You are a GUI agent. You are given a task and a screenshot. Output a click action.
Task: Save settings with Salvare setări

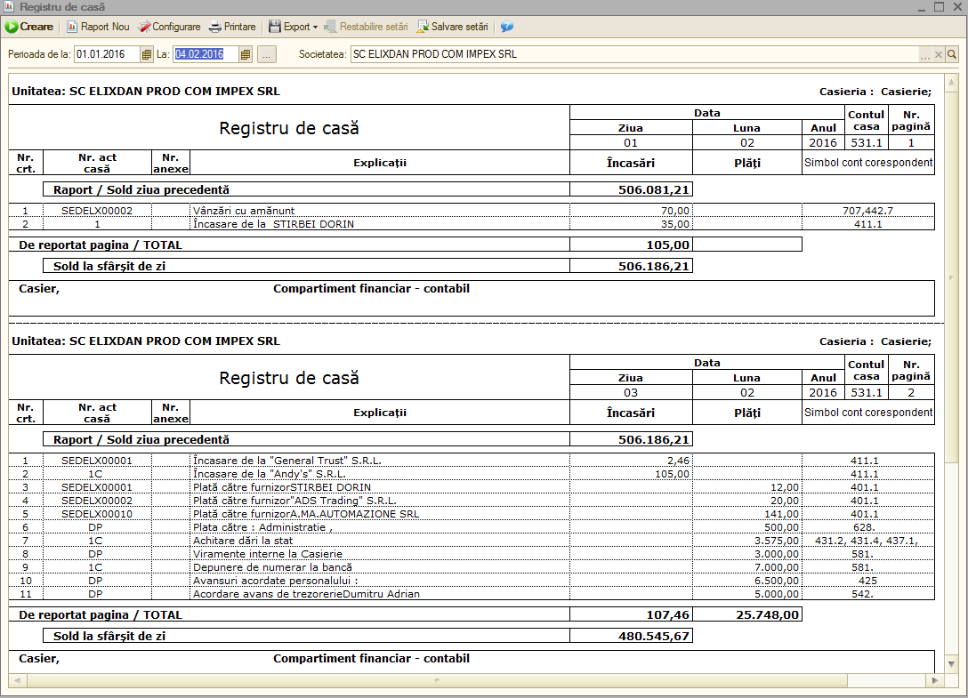(x=453, y=27)
